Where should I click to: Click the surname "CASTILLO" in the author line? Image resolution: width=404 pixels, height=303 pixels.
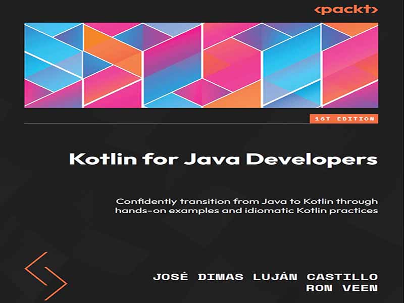point(348,276)
